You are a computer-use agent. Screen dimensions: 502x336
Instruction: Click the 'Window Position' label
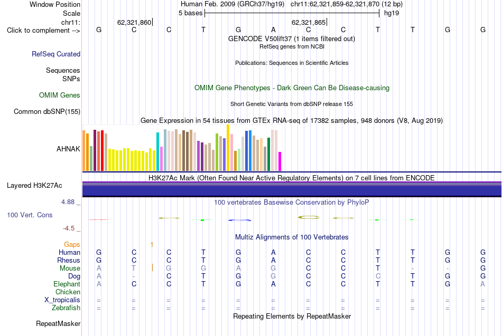coord(55,4)
